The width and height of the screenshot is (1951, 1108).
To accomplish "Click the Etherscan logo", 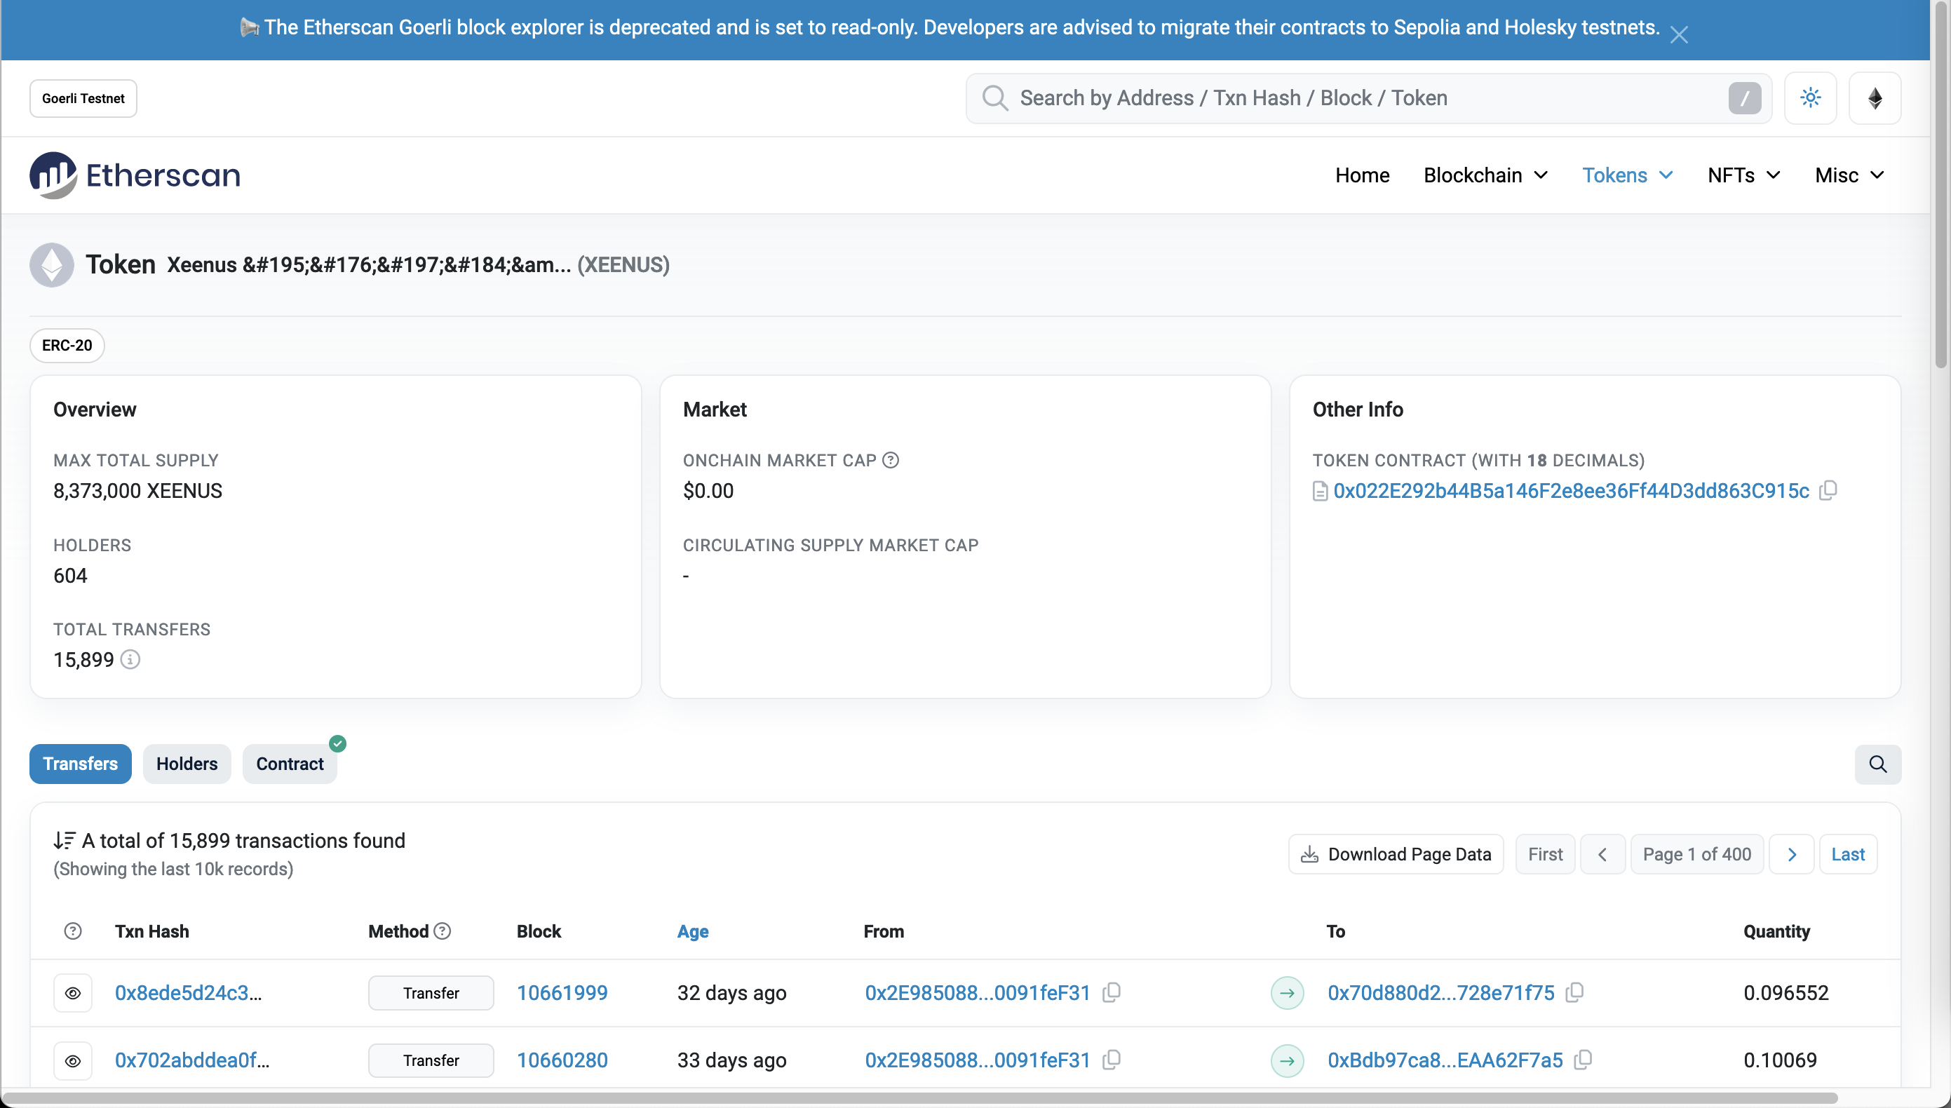I will pyautogui.click(x=135, y=175).
